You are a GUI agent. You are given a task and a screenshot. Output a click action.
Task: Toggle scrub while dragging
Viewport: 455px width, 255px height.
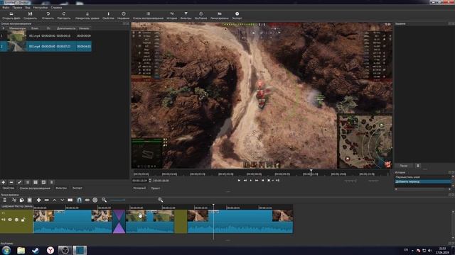pos(87,200)
